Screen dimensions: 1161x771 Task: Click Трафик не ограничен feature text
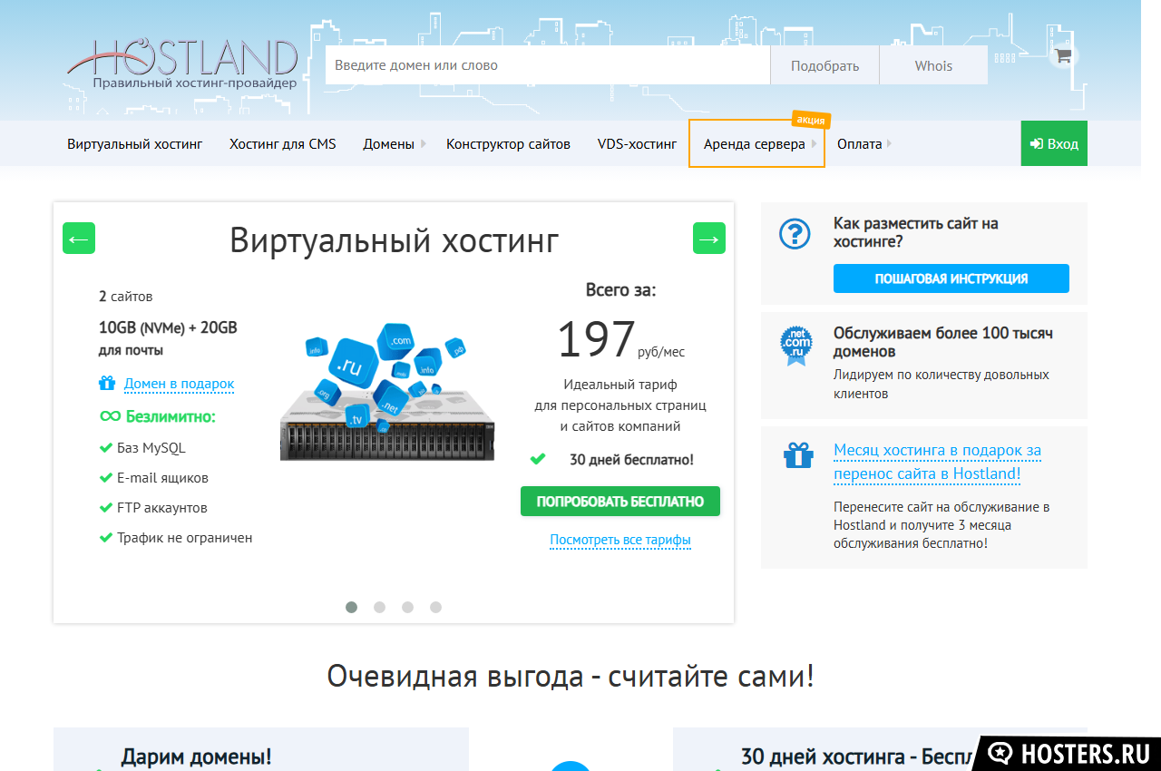pyautogui.click(x=184, y=538)
